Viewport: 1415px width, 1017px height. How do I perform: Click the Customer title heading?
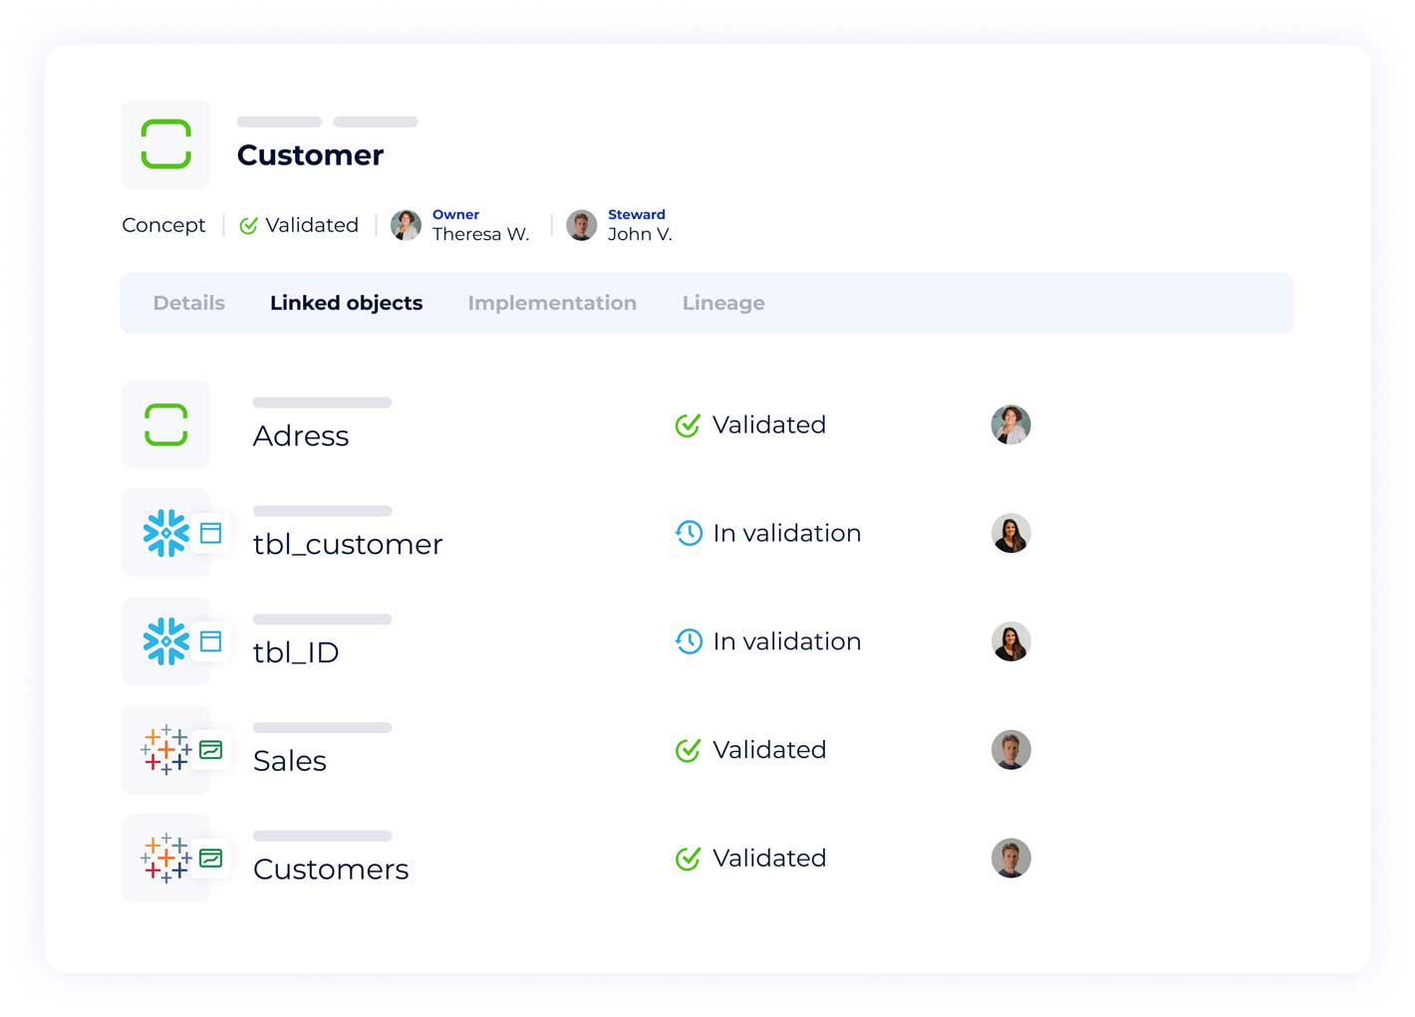click(x=310, y=155)
